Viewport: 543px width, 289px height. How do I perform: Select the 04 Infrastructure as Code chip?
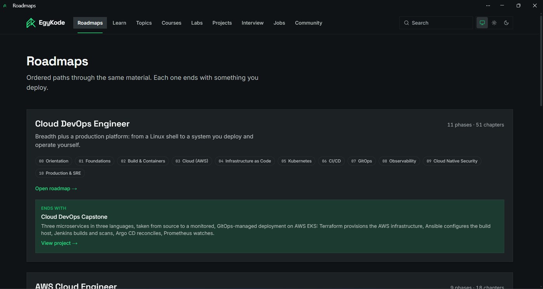(245, 161)
